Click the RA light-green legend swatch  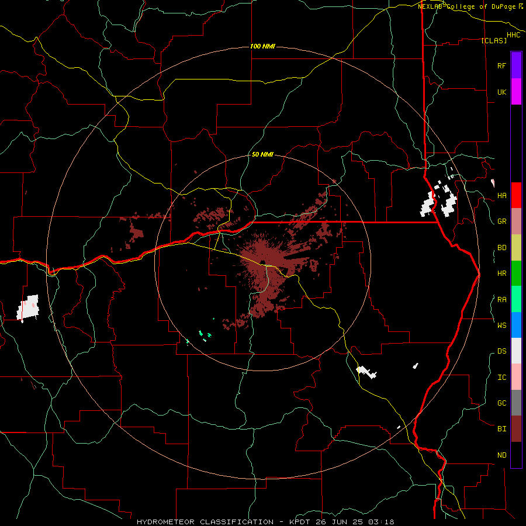pos(516,299)
